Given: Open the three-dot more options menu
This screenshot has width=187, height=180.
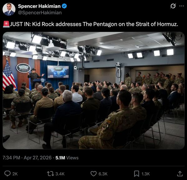Looking at the screenshot, I should pyautogui.click(x=182, y=6).
